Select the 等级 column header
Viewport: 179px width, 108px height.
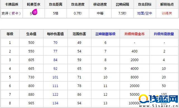[x=10, y=34]
